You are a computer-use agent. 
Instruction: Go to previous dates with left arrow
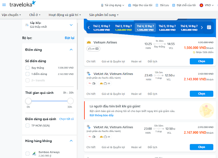click(89, 28)
